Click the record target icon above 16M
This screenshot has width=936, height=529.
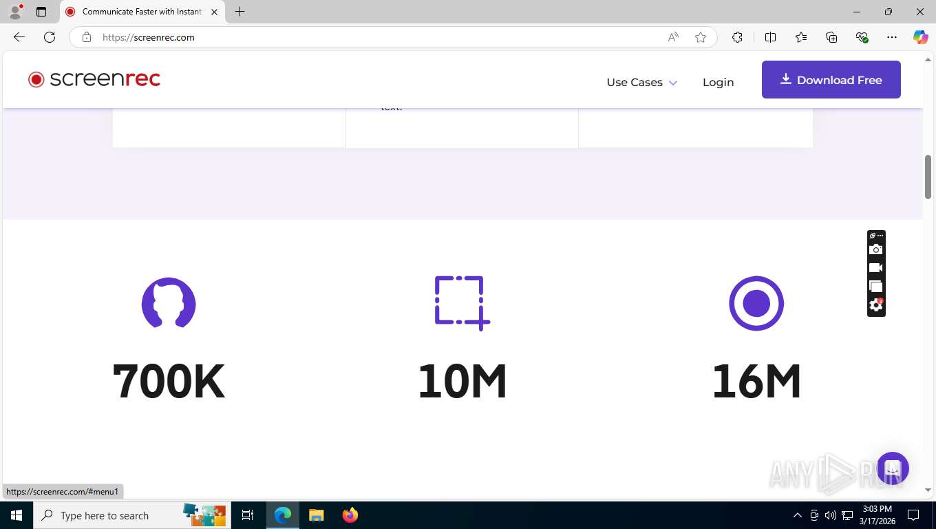point(756,303)
